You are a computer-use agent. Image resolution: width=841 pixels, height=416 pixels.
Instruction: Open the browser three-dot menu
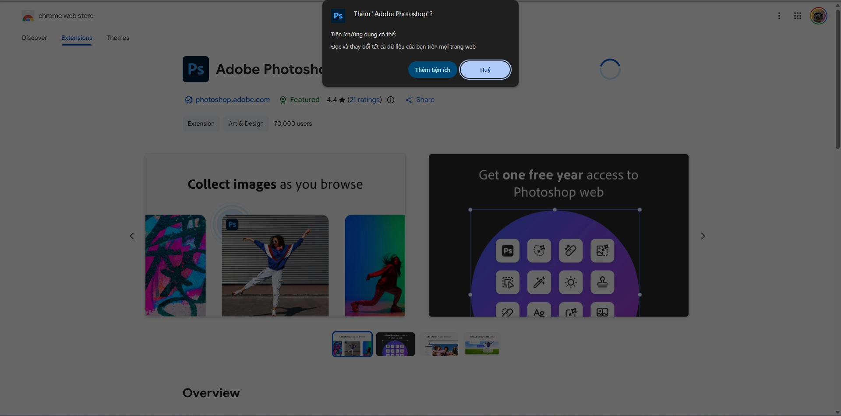pyautogui.click(x=779, y=16)
